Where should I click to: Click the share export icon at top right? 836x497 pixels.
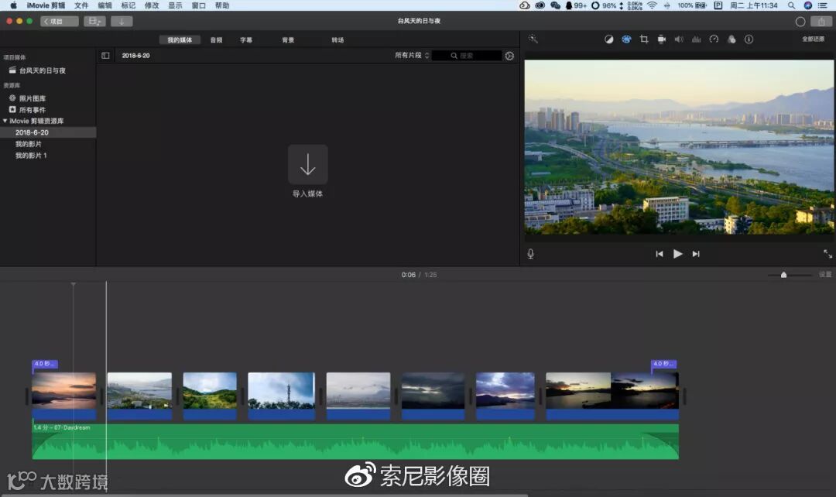tap(821, 22)
